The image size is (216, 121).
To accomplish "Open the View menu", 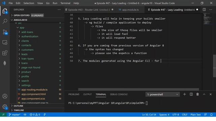I will pyautogui.click(x=40, y=3).
